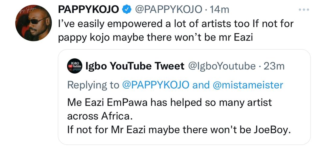
Task: Open the three-dot more options menu
Action: tap(304, 10)
